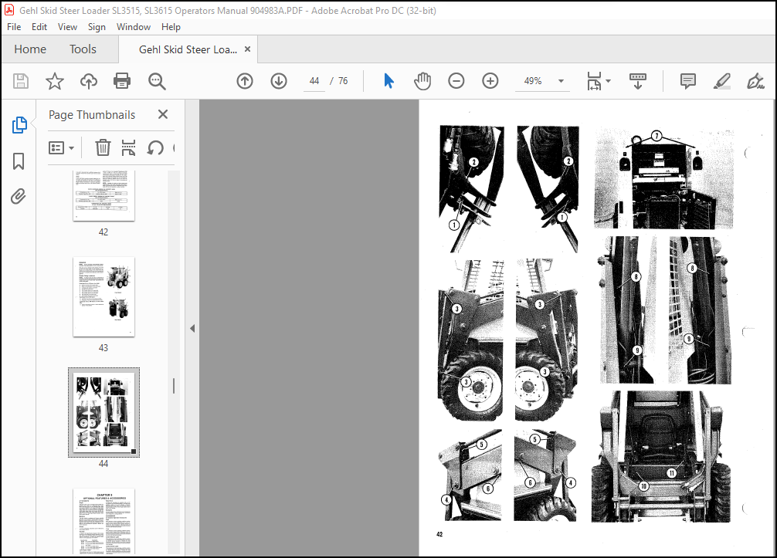Switch to the Tools tab
Screen dimensions: 777x558
point(83,49)
